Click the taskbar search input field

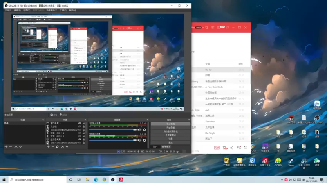tap(38, 179)
